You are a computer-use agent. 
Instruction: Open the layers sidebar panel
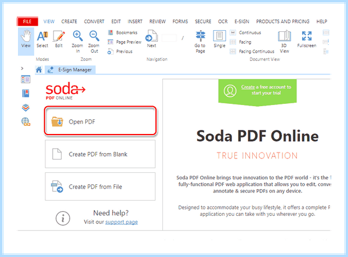coord(26,108)
